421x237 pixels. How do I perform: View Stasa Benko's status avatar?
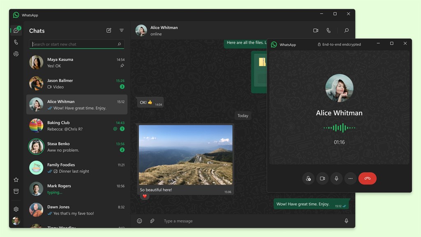coord(36,147)
